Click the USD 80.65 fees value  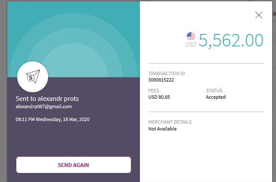point(159,97)
